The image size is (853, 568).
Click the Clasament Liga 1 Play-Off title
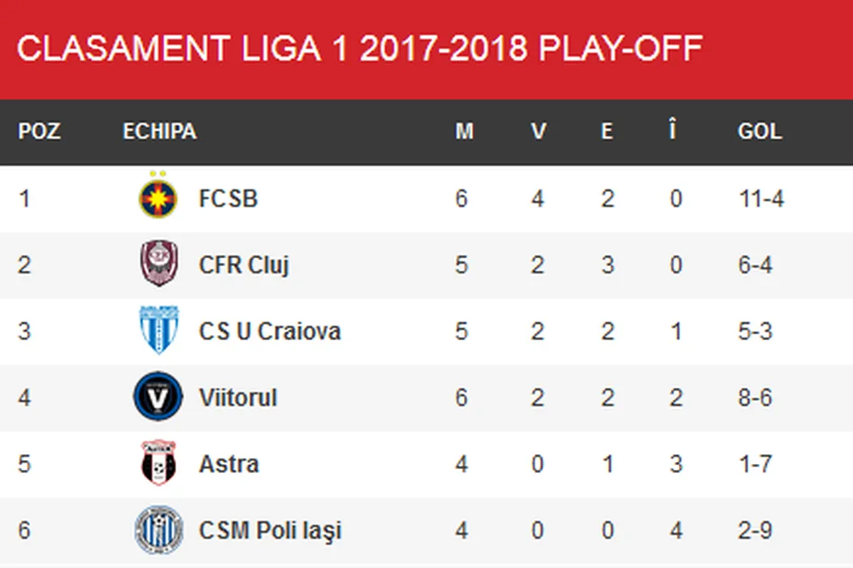(x=359, y=49)
